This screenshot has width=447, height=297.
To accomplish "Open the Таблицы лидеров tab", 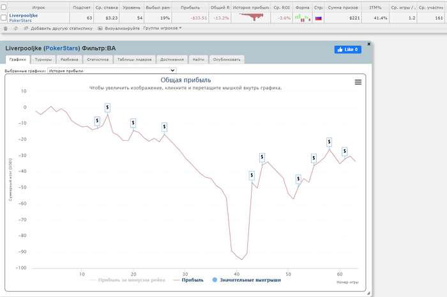I will click(x=135, y=59).
